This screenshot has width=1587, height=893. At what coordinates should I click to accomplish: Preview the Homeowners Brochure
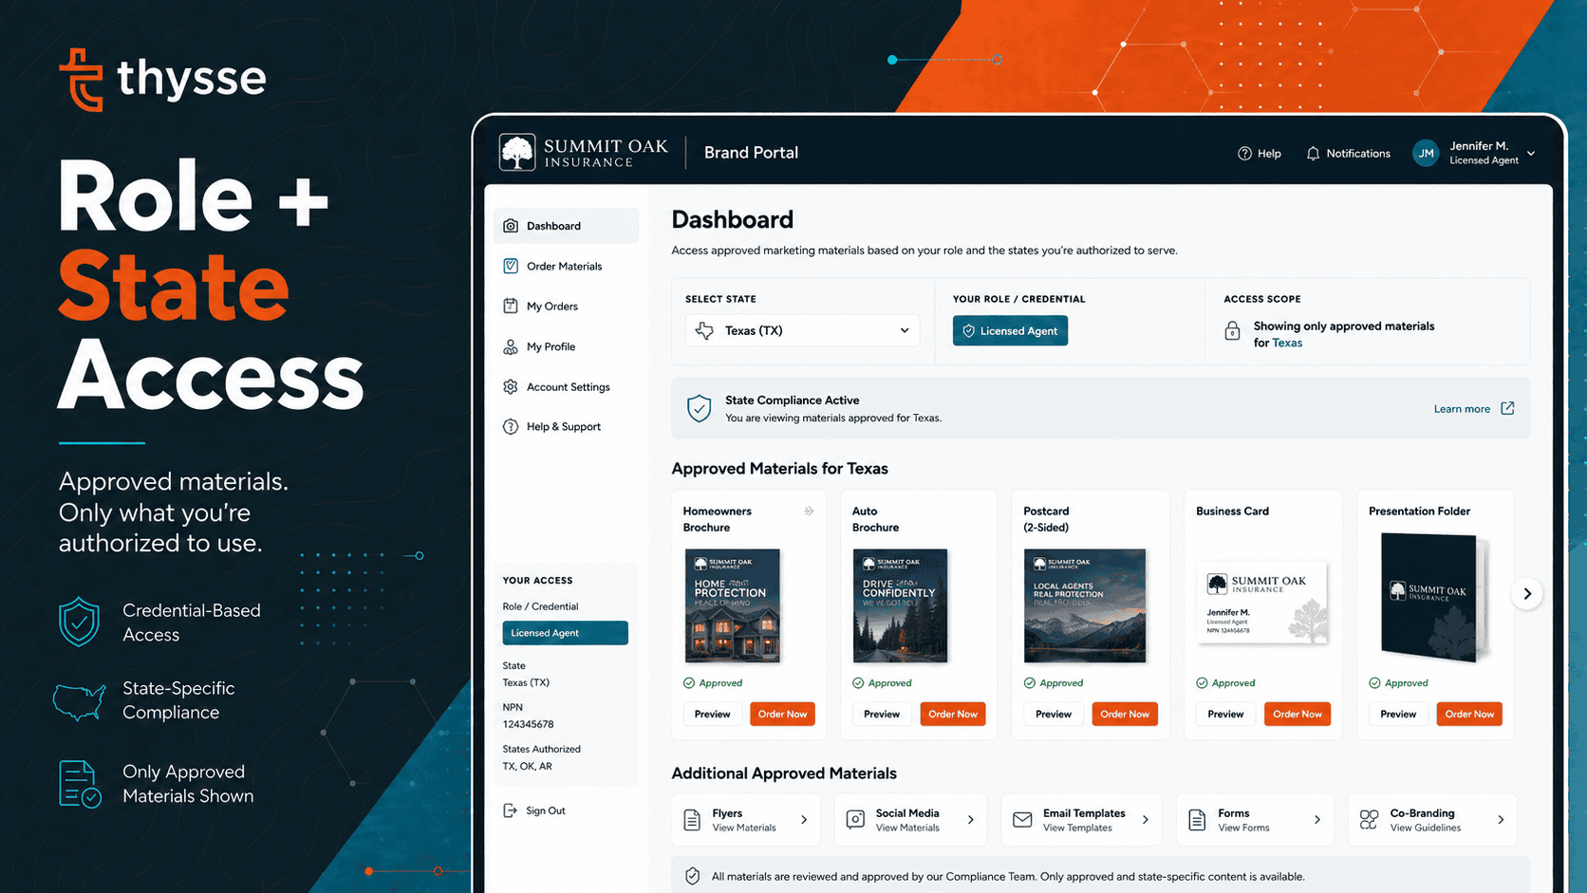coord(712,714)
